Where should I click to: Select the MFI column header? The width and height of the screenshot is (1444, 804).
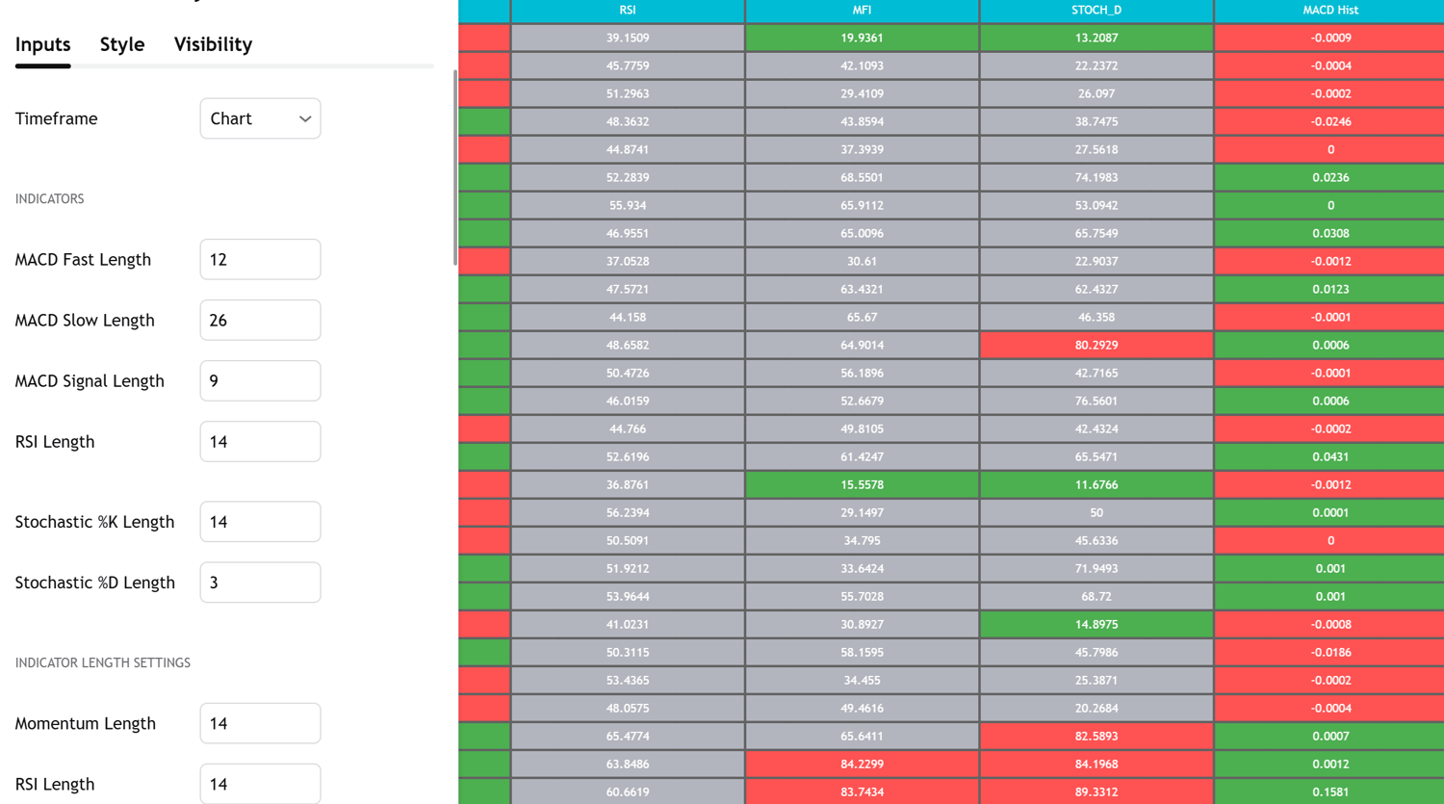(862, 11)
